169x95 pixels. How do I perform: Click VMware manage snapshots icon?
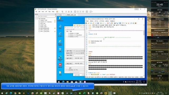click(71, 12)
